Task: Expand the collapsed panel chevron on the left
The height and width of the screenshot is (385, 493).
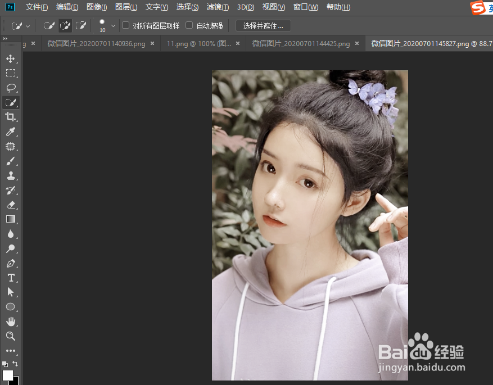Action: pyautogui.click(x=4, y=39)
